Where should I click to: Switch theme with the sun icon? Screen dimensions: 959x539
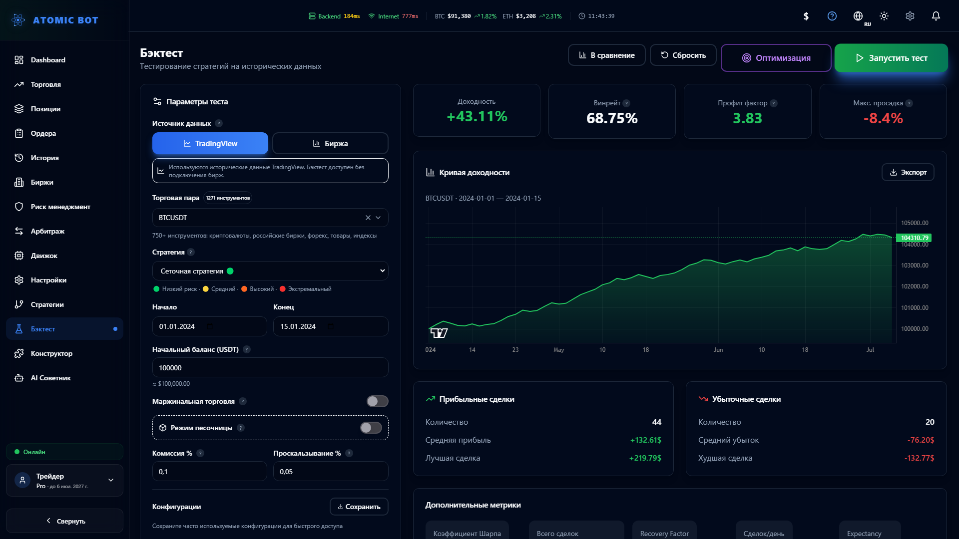click(x=884, y=16)
